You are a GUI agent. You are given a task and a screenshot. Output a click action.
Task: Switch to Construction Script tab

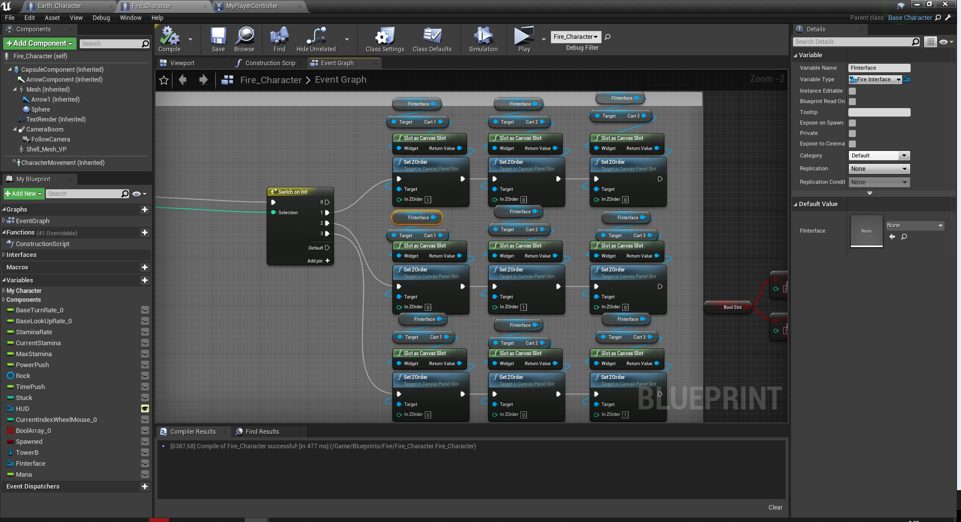coord(270,63)
